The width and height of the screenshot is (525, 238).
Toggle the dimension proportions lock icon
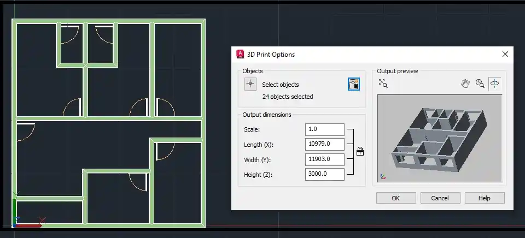click(360, 151)
